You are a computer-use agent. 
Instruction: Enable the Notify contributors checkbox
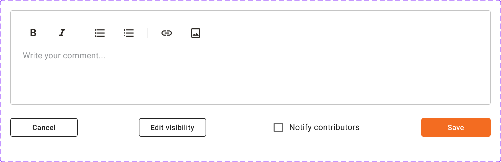(278, 127)
